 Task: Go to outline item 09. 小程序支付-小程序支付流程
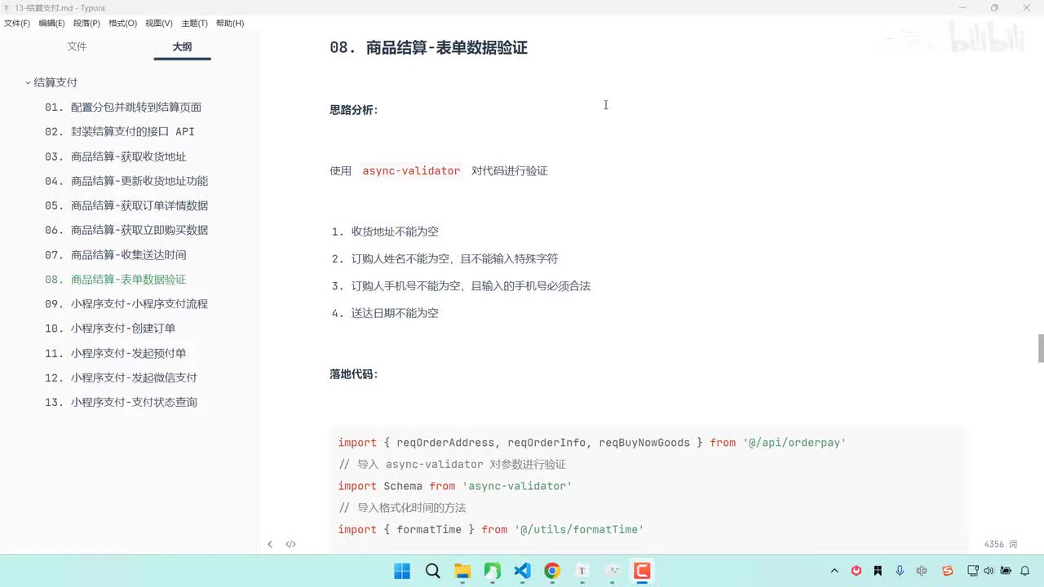click(126, 303)
